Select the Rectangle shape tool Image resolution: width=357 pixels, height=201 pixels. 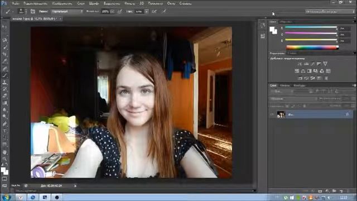click(x=4, y=145)
